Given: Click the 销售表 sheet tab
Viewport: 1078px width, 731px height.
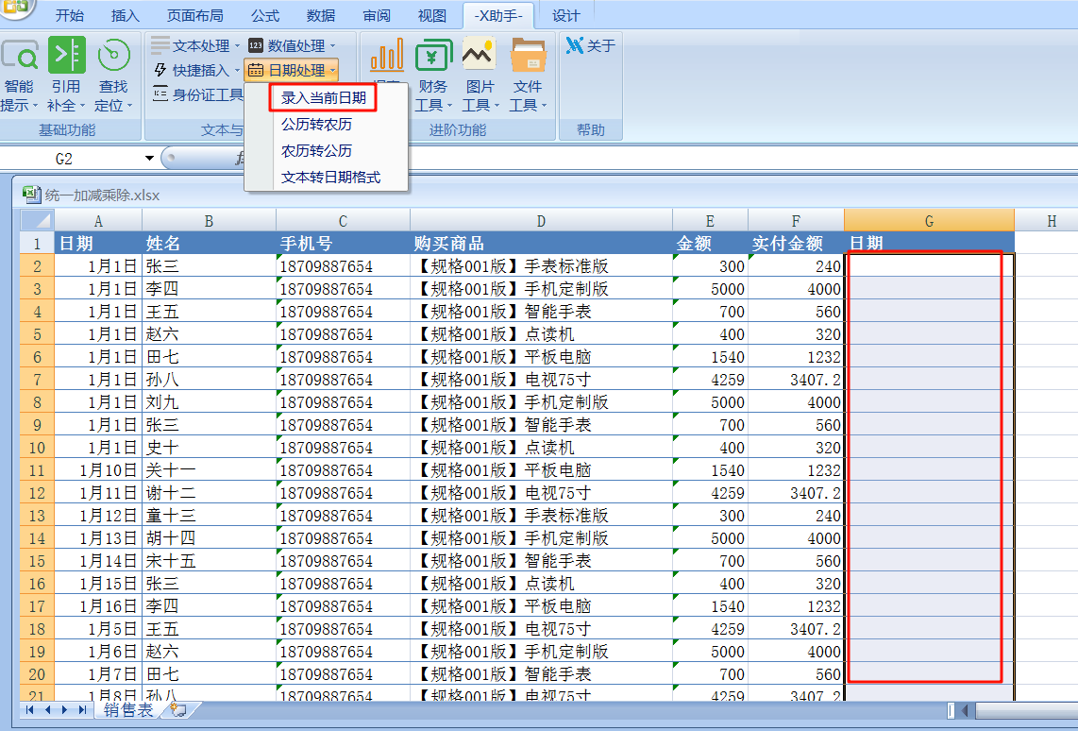Looking at the screenshot, I should pyautogui.click(x=128, y=709).
